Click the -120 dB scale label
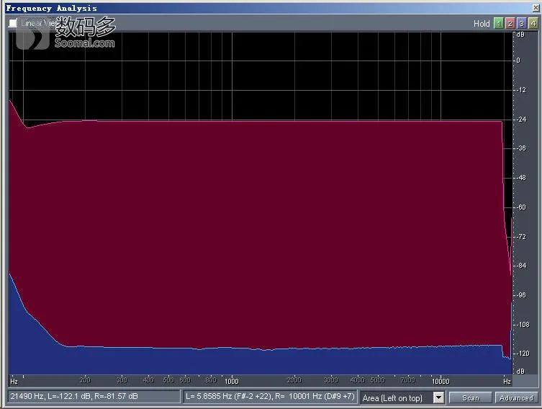 (x=523, y=354)
